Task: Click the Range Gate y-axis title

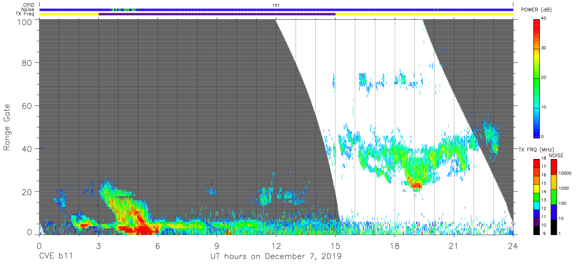Action: pos(8,127)
